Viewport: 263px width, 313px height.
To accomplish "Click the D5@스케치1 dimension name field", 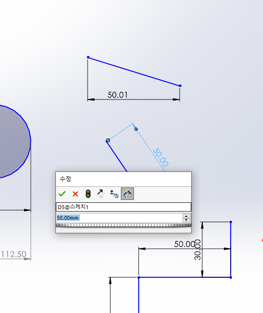I will pos(123,207).
